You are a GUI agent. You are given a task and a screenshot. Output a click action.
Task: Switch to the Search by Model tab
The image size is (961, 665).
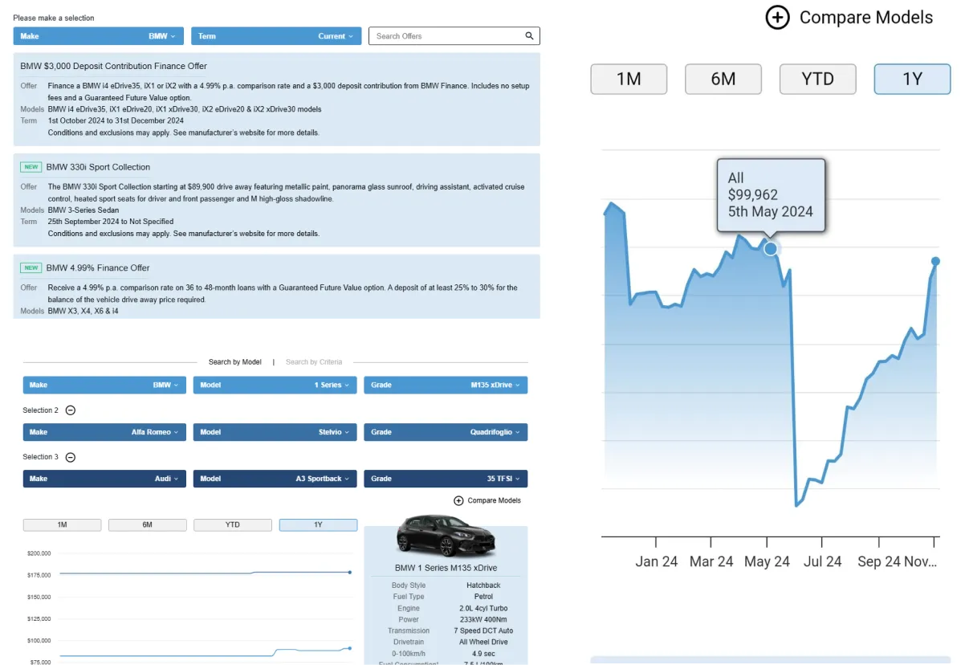tap(234, 362)
